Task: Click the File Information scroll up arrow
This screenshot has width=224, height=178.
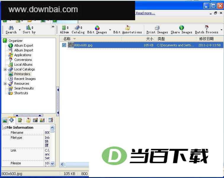Action: click(52, 127)
